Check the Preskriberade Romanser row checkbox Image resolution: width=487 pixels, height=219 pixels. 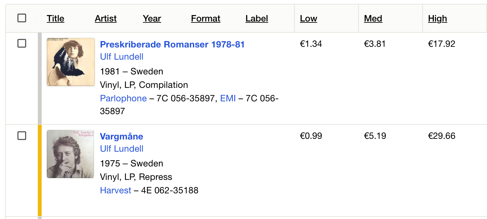(22, 43)
